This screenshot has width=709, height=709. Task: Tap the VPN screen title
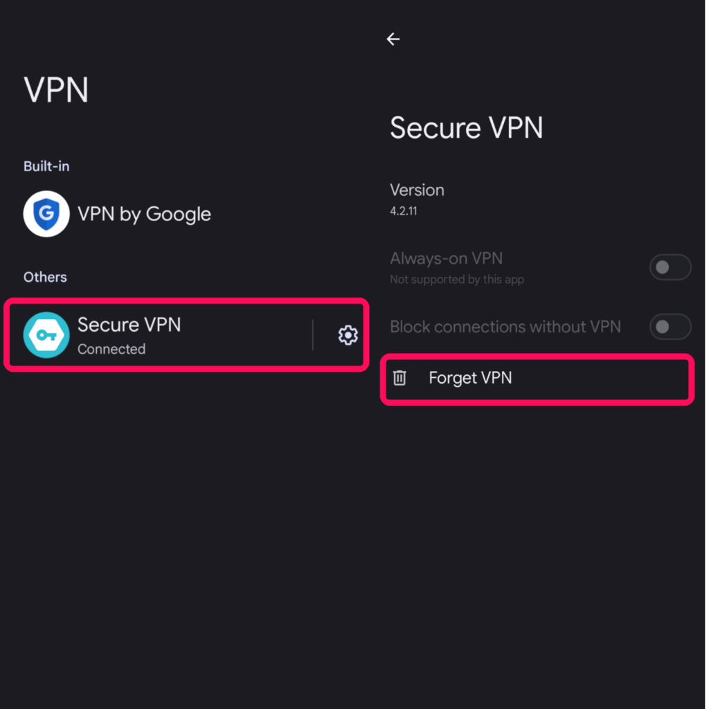(56, 89)
